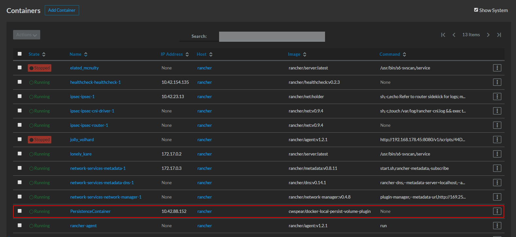Tick the select-all checkbox in table header
The width and height of the screenshot is (516, 237).
point(20,54)
